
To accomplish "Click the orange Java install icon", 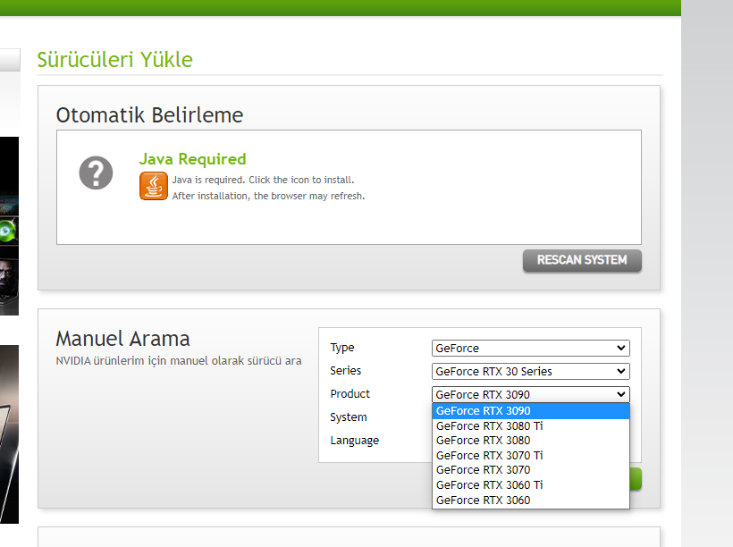I will (154, 186).
